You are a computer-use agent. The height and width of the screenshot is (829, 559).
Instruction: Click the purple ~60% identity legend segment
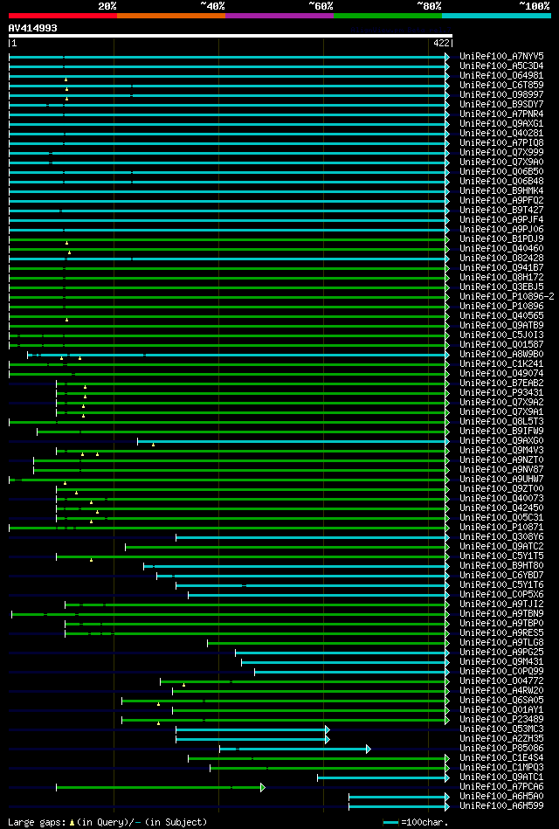click(x=279, y=16)
